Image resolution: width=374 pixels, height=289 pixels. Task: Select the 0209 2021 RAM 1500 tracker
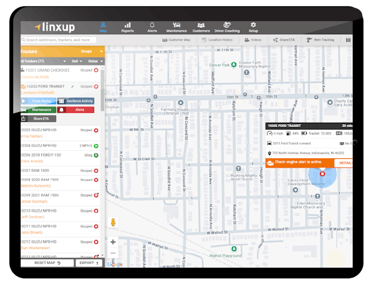(x=60, y=198)
